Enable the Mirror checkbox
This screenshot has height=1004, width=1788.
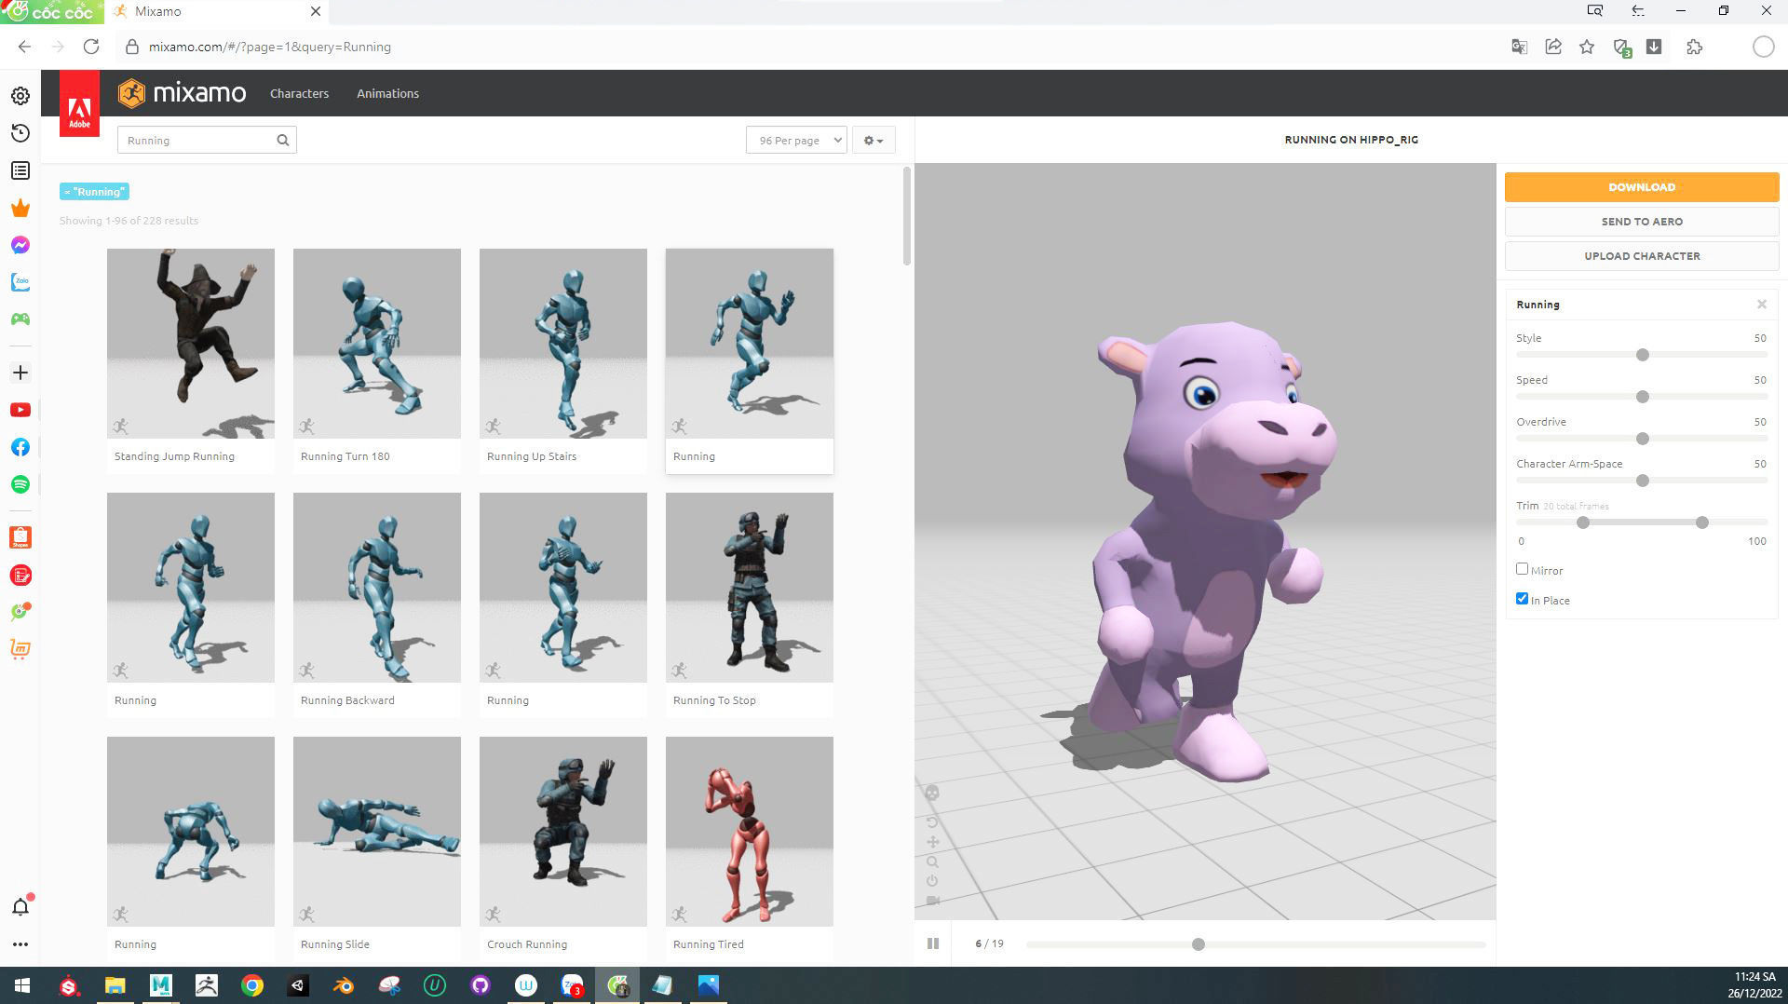pyautogui.click(x=1522, y=569)
